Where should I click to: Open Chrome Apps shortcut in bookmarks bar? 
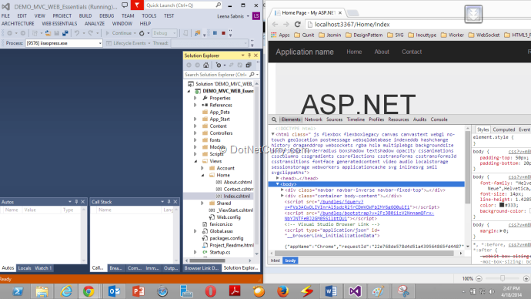point(280,35)
